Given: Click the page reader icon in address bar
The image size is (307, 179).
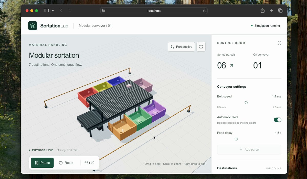Looking at the screenshot, I should (x=104, y=10).
